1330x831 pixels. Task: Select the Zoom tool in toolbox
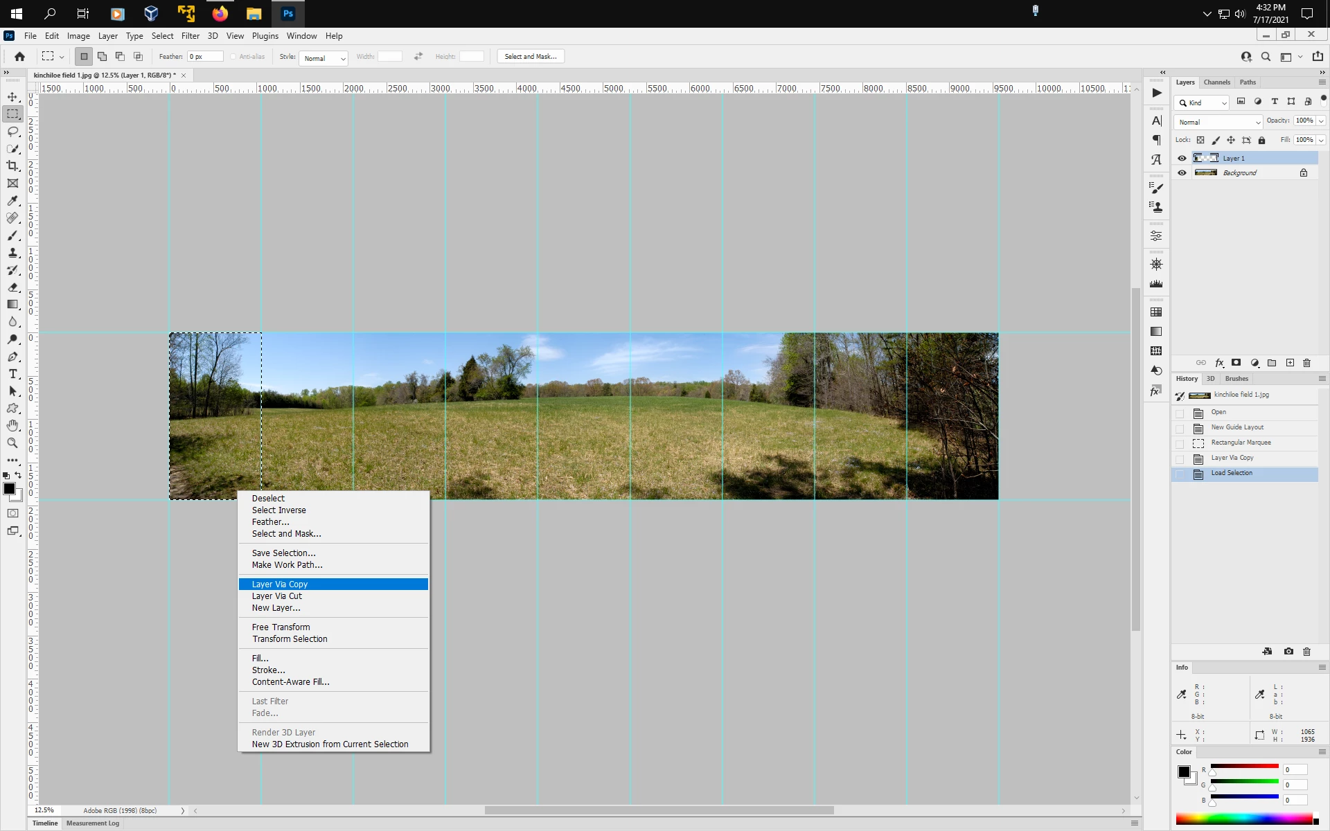pos(12,443)
